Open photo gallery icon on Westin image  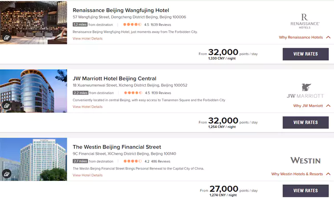7,174
